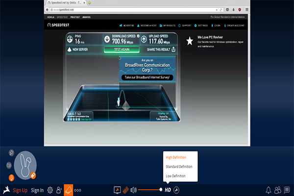Click the download speed info icon

coord(138,36)
